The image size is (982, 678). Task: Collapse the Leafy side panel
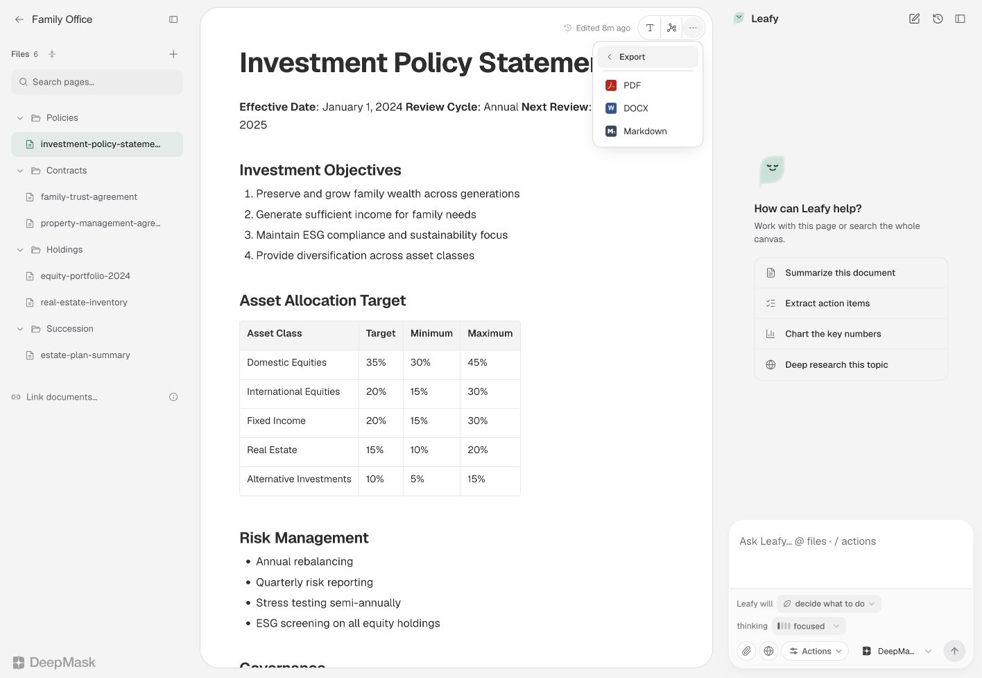pos(961,19)
